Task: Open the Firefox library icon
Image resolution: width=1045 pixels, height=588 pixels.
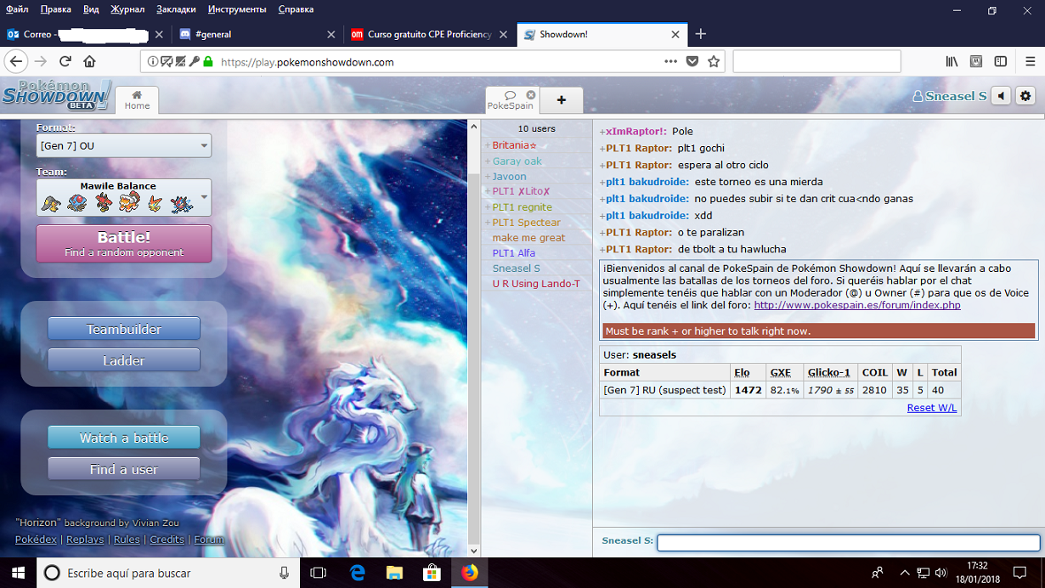Action: [x=952, y=61]
